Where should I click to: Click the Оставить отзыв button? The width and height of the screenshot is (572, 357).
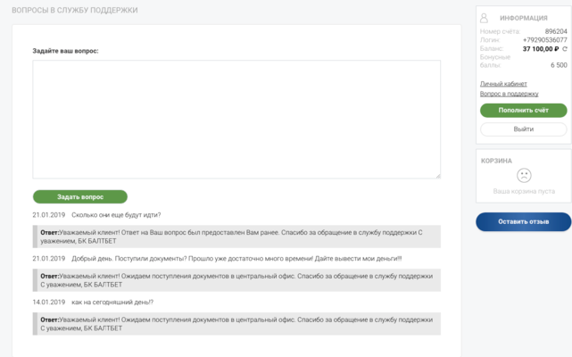[523, 221]
